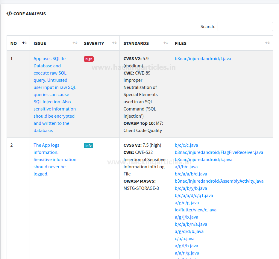Click the red high severity badge

89,59
